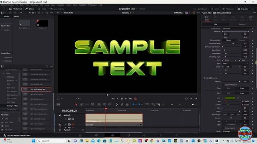257x144 pixels.
Task: Open the Mixer panel
Action: click(215, 9)
